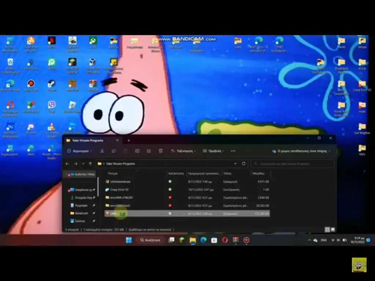Screen dimensions: 375x281
Task: Select the Oracle VM VirtualBox desktop icon
Action: [x=93, y=66]
